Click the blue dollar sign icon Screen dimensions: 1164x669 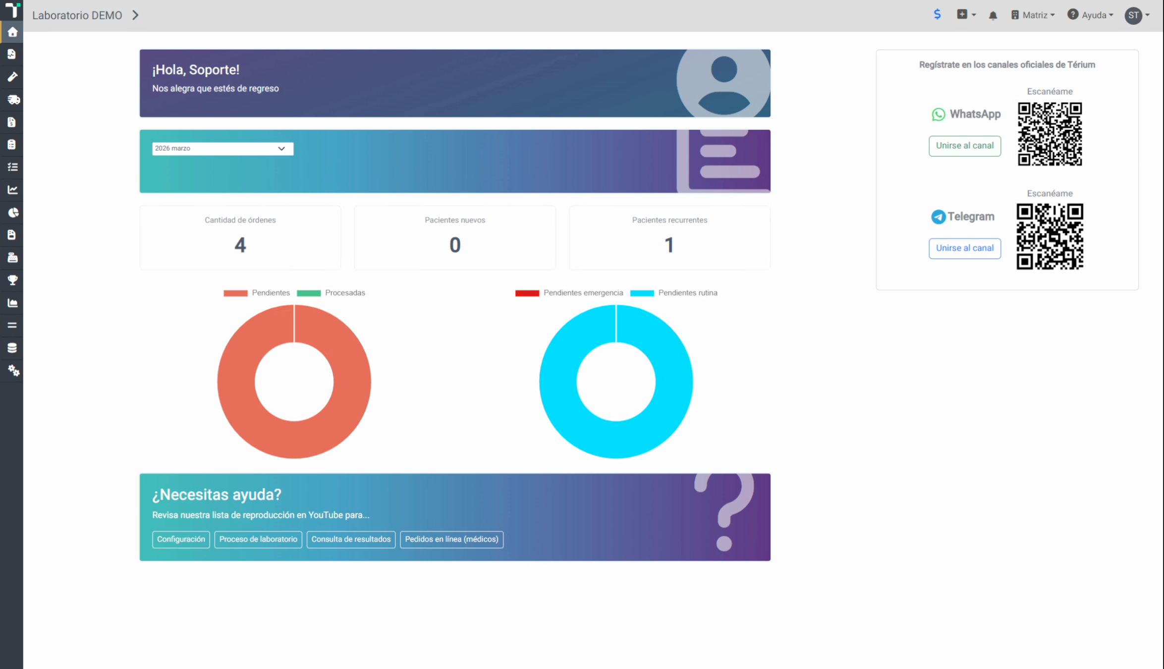(x=937, y=14)
